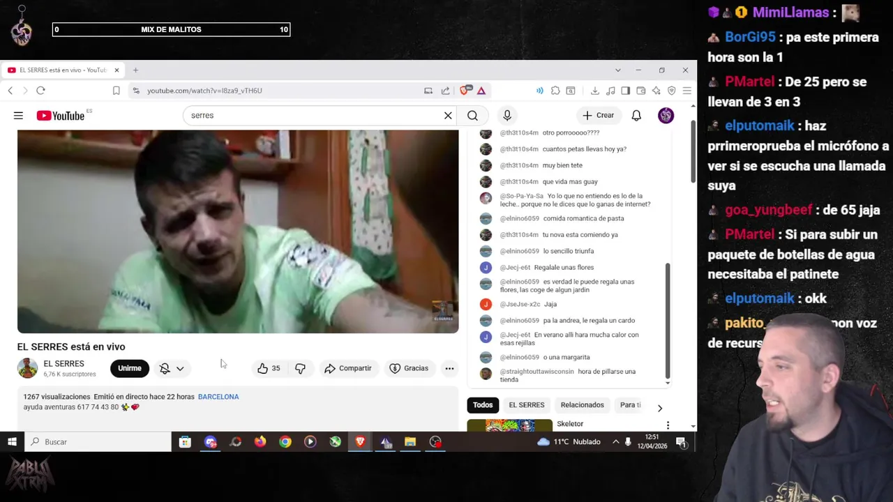Select the Relacionados chip
The image size is (893, 502).
(x=582, y=405)
